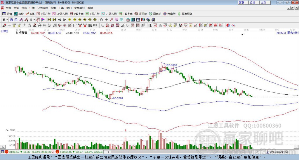Screen dimensions: 299x160
Task: Click the floppy-disk save icon
Action: click(143, 20)
